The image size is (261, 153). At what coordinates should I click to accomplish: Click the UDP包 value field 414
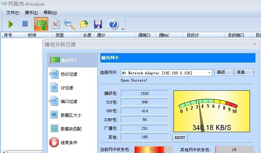pyautogui.click(x=145, y=111)
